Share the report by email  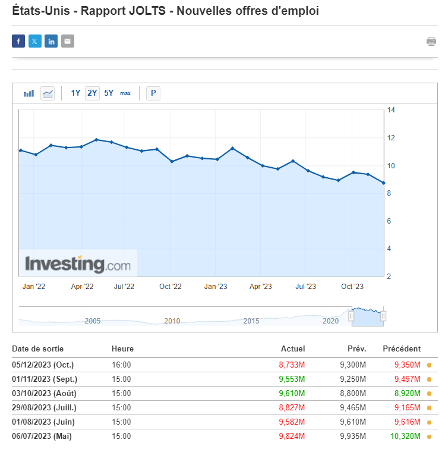coord(68,41)
